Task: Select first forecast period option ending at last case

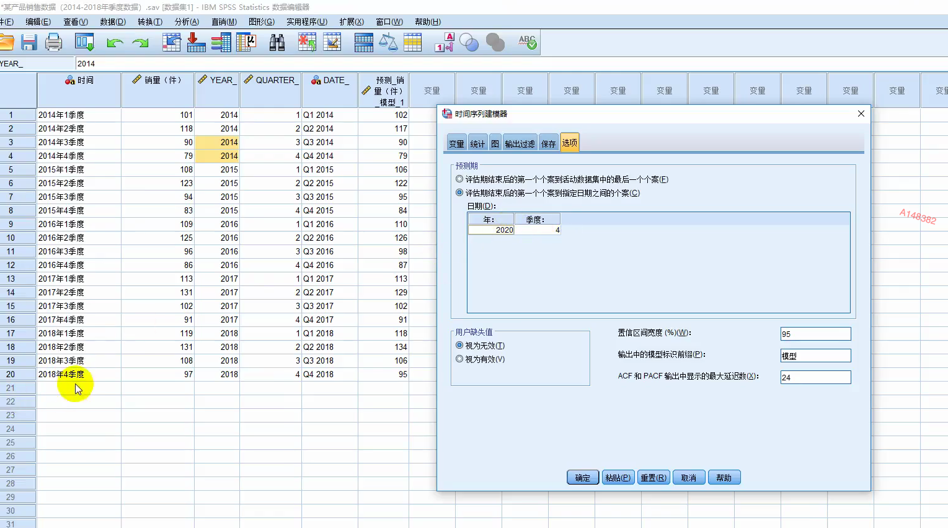Action: (x=459, y=179)
